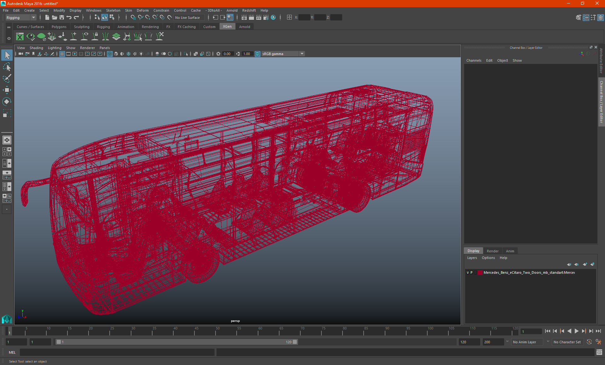This screenshot has width=605, height=365.
Task: Toggle viewport grid display icon
Action: coord(62,54)
